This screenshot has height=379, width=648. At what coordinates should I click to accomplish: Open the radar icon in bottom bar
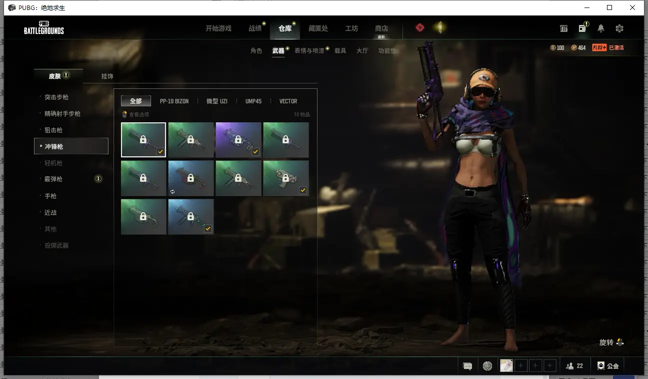tap(487, 366)
